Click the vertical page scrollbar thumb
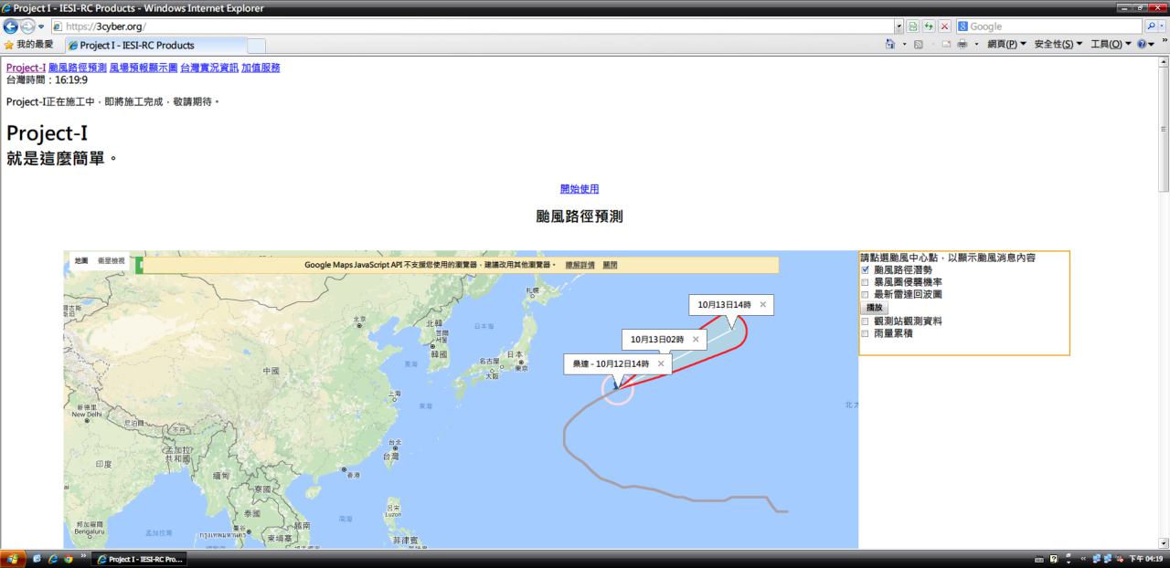The height and width of the screenshot is (568, 1170). (x=1163, y=130)
